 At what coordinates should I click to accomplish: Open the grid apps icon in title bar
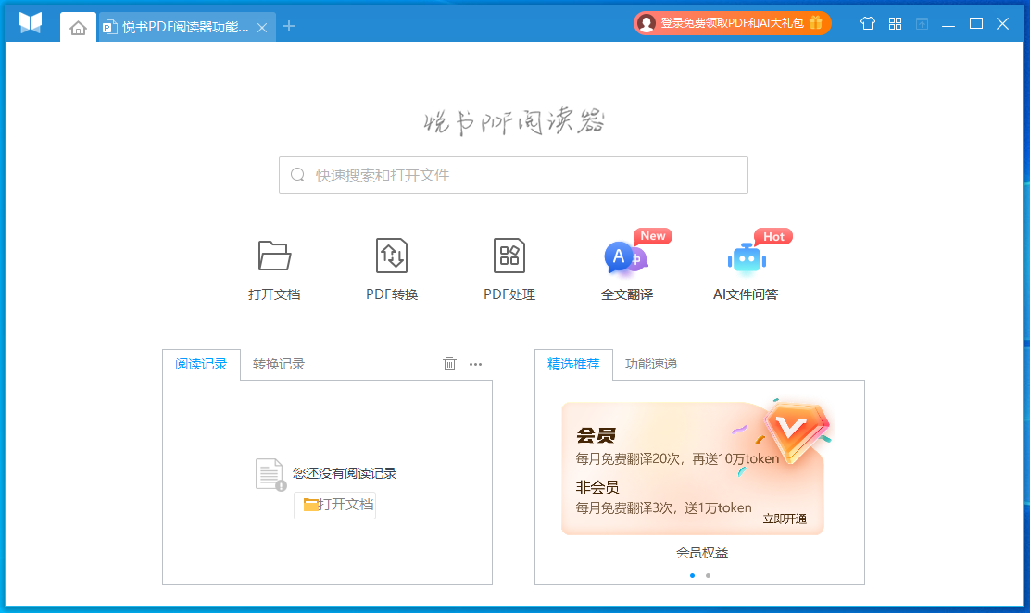[x=895, y=24]
